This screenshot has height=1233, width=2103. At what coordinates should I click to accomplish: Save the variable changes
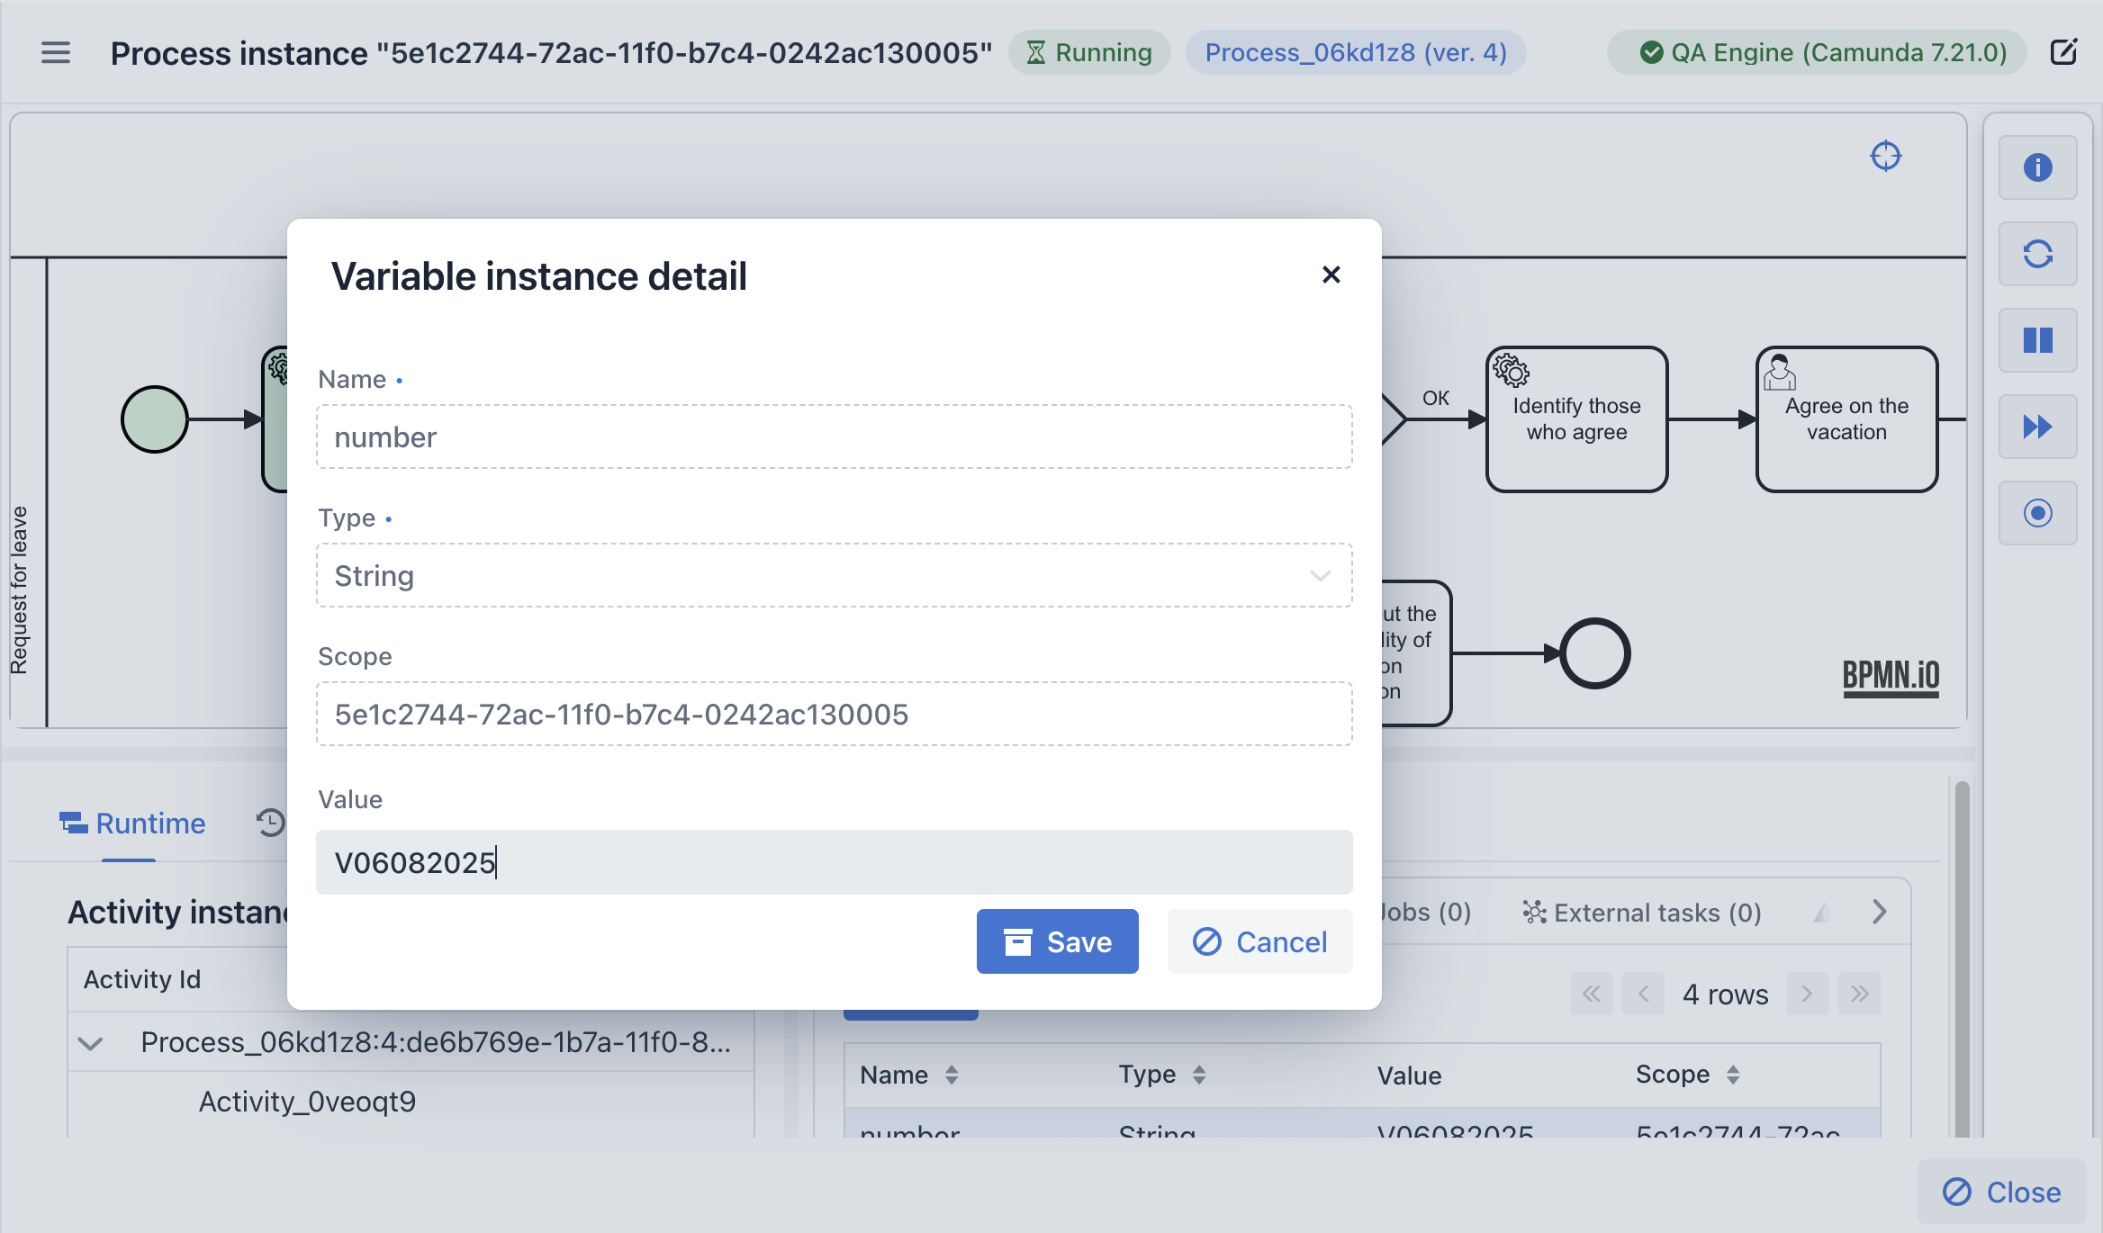(x=1057, y=941)
